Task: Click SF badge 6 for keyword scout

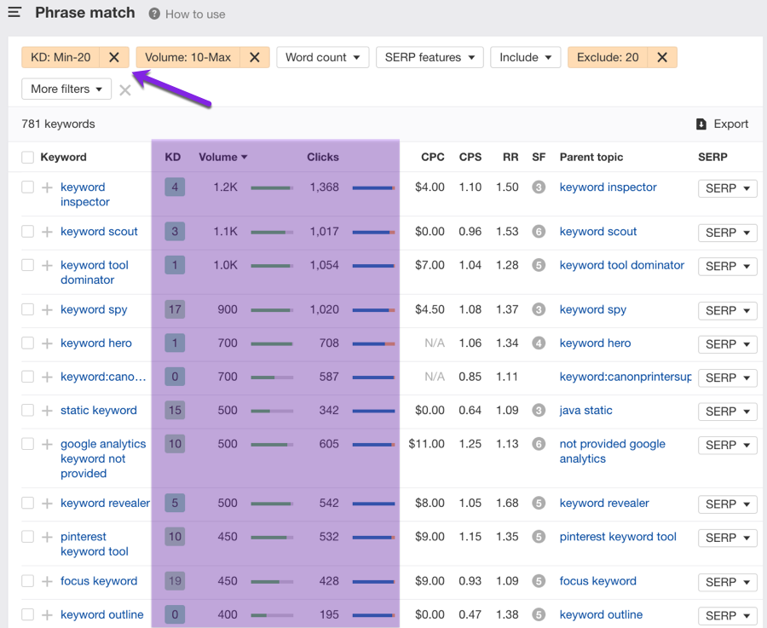Action: 539,232
